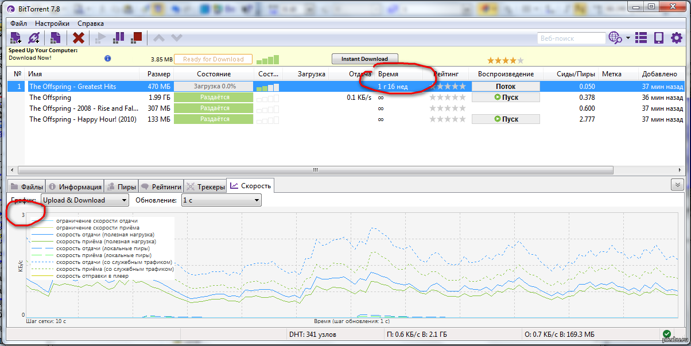
Task: Toggle the category list view icon
Action: click(x=642, y=38)
